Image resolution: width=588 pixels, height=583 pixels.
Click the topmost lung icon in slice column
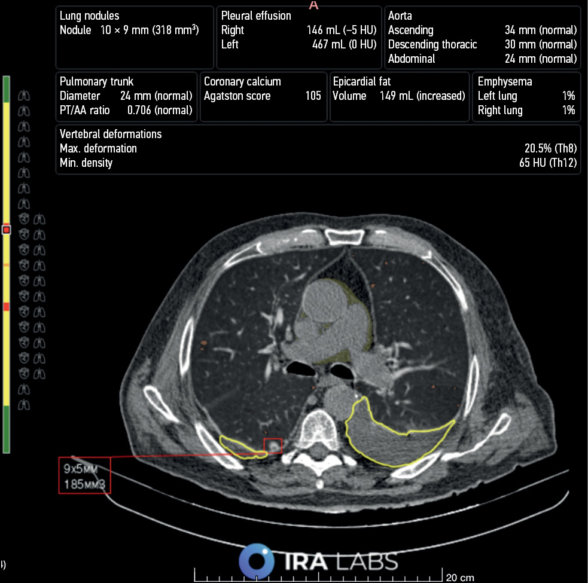click(x=25, y=94)
